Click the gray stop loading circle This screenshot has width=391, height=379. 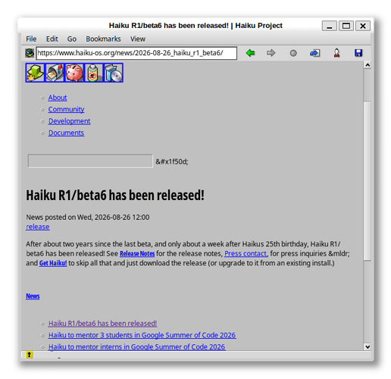pos(293,53)
